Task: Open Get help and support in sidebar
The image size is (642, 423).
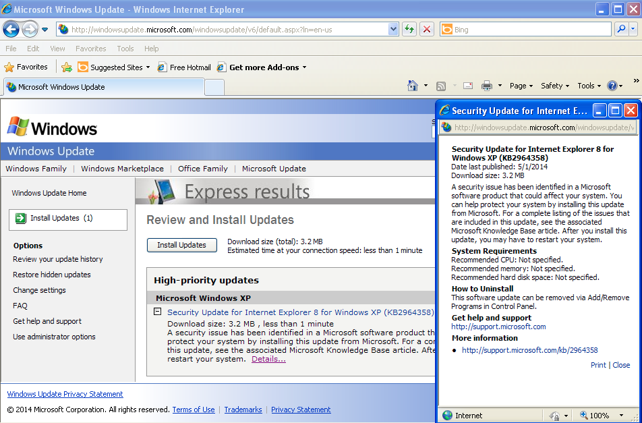Action: (x=47, y=321)
